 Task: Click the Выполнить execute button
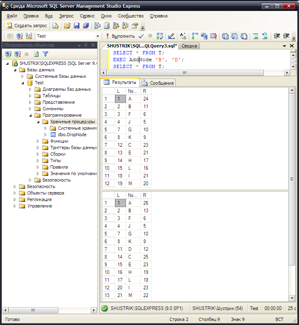[x=120, y=36]
